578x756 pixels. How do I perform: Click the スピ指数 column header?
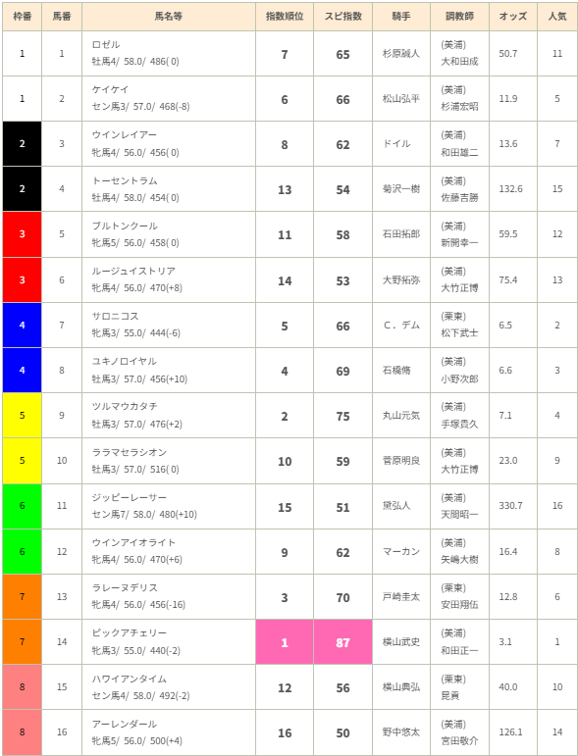point(343,17)
